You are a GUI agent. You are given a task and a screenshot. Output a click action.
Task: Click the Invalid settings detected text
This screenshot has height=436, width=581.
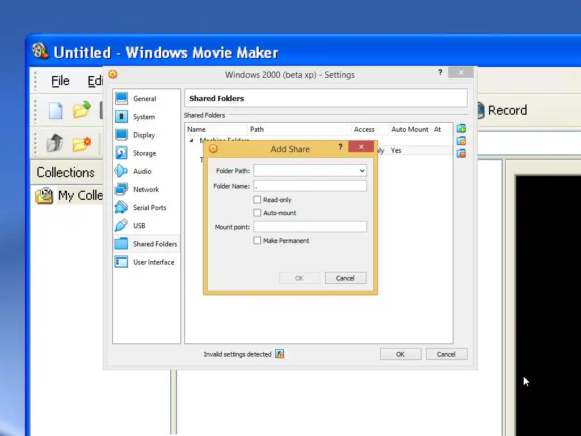coord(238,354)
